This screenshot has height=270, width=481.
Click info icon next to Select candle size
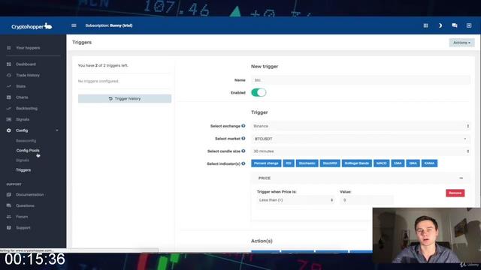coord(244,151)
